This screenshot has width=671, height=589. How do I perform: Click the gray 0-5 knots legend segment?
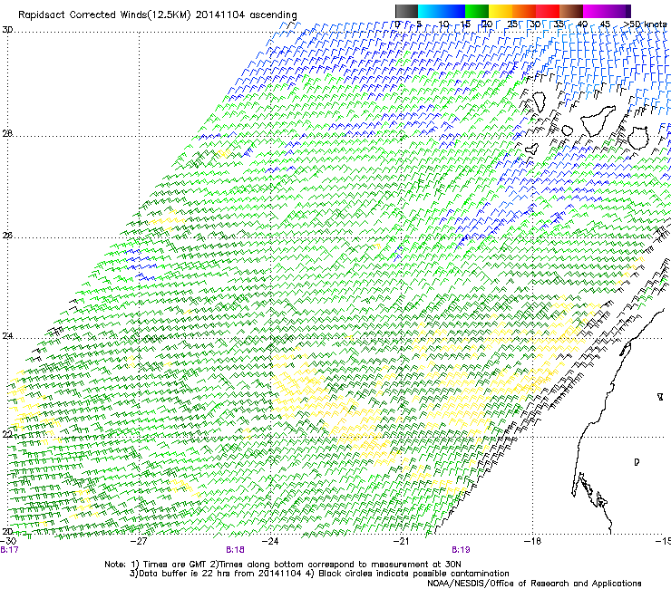tap(407, 11)
